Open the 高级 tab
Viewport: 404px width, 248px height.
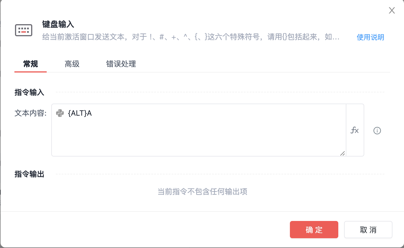[x=72, y=64]
